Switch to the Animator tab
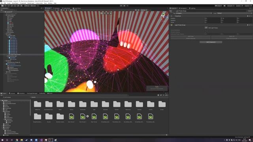Image resolution: width=253 pixels, height=142 pixels. pyautogui.click(x=56, y=8)
